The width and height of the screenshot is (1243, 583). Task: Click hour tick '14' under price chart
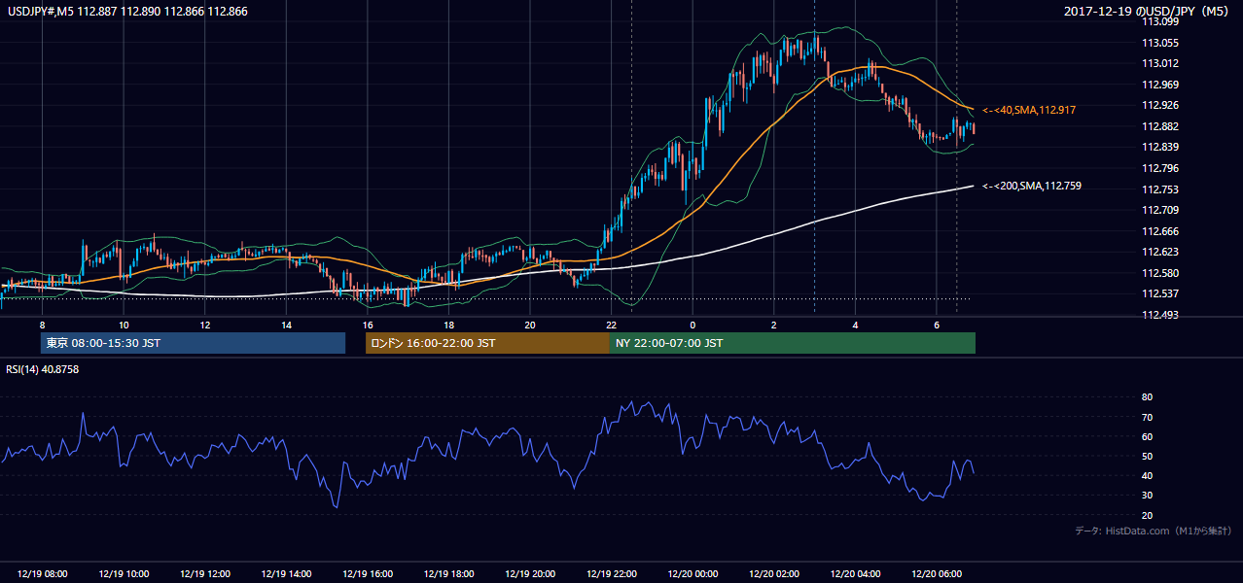tap(286, 325)
